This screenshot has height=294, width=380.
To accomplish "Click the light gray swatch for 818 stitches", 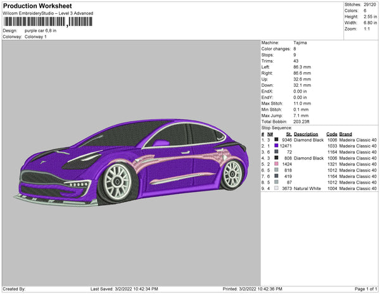I will (277, 170).
